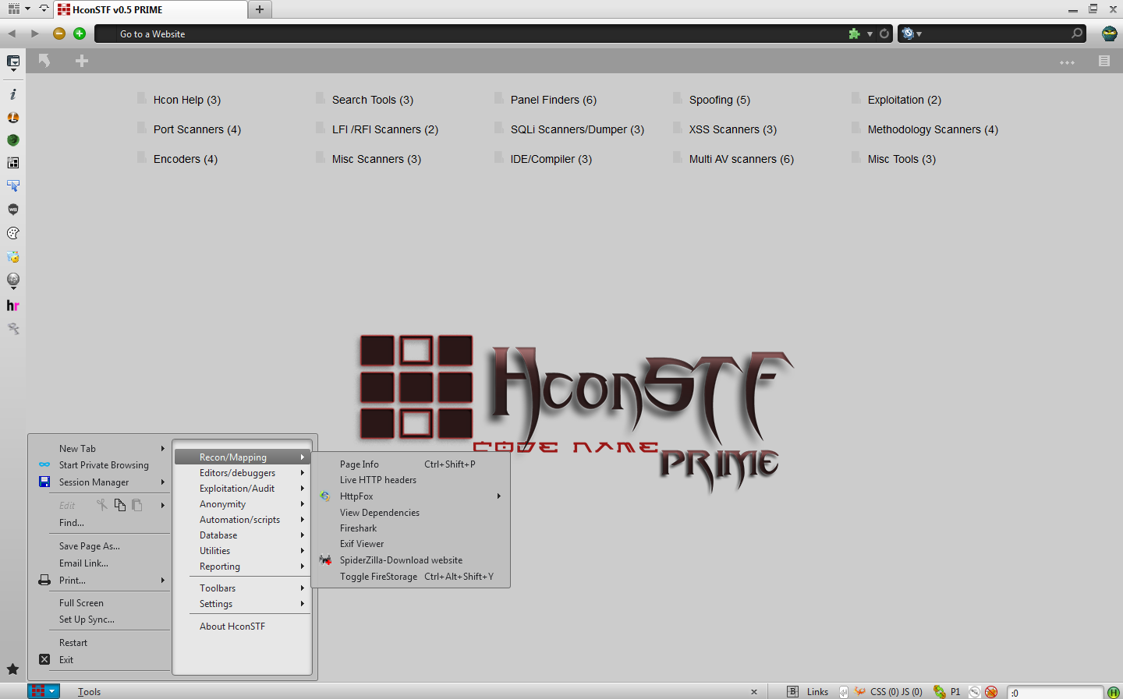This screenshot has height=699, width=1123.
Task: Click the HconSTF grid logo icon in the sidebar
Action: (x=12, y=164)
